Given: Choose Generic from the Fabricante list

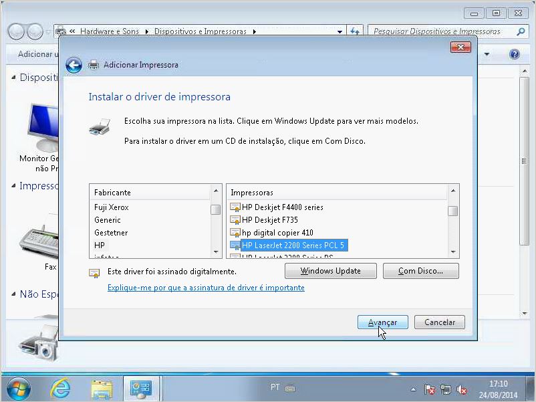Looking at the screenshot, I should tap(108, 219).
